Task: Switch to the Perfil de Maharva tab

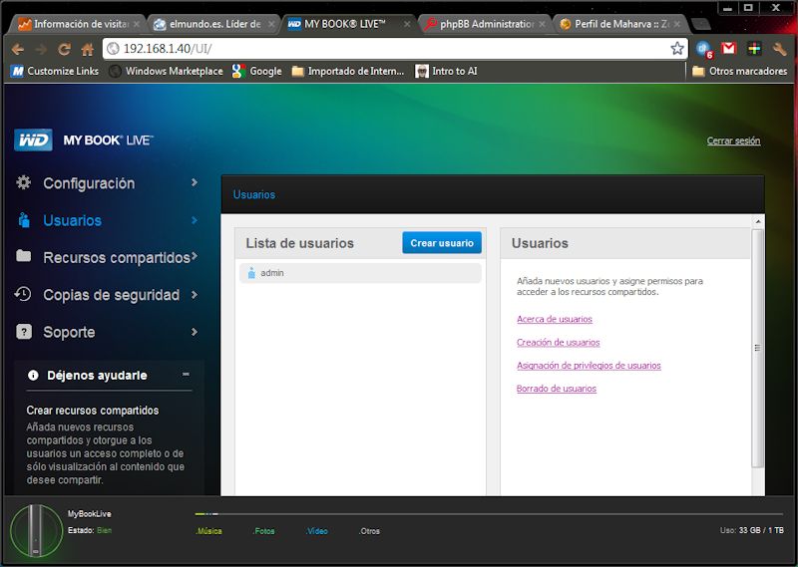Action: click(619, 24)
